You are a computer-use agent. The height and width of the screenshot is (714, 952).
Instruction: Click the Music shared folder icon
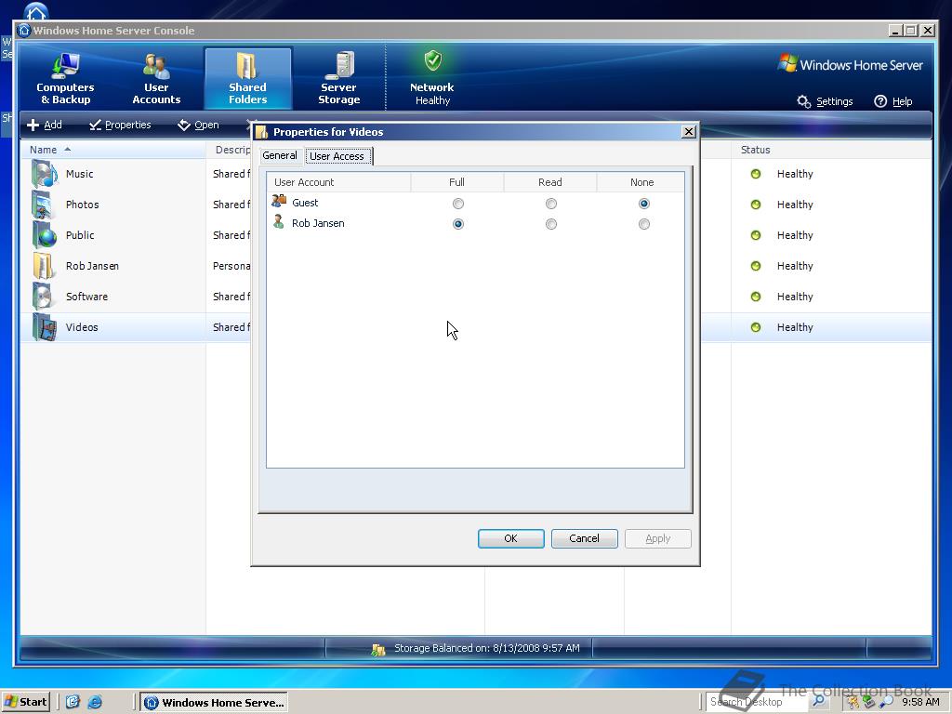45,174
